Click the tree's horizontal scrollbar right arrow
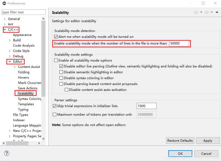The image size is (222, 162). (x=39, y=143)
